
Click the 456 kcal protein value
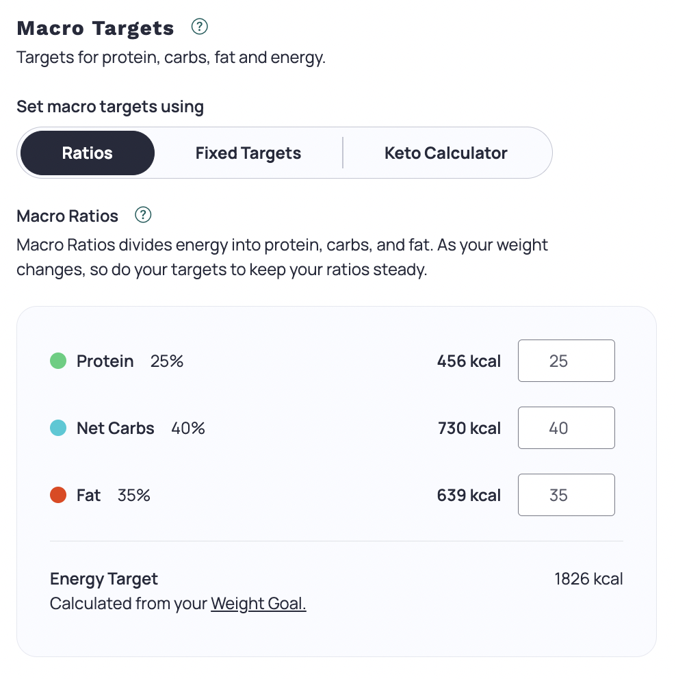(469, 361)
